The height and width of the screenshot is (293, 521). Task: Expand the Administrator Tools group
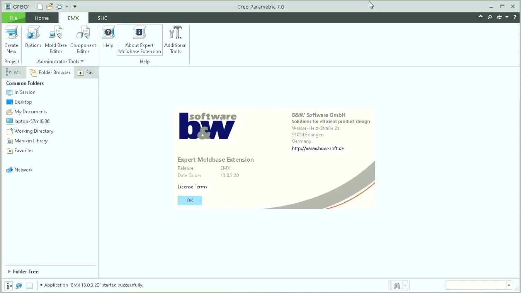pyautogui.click(x=60, y=61)
